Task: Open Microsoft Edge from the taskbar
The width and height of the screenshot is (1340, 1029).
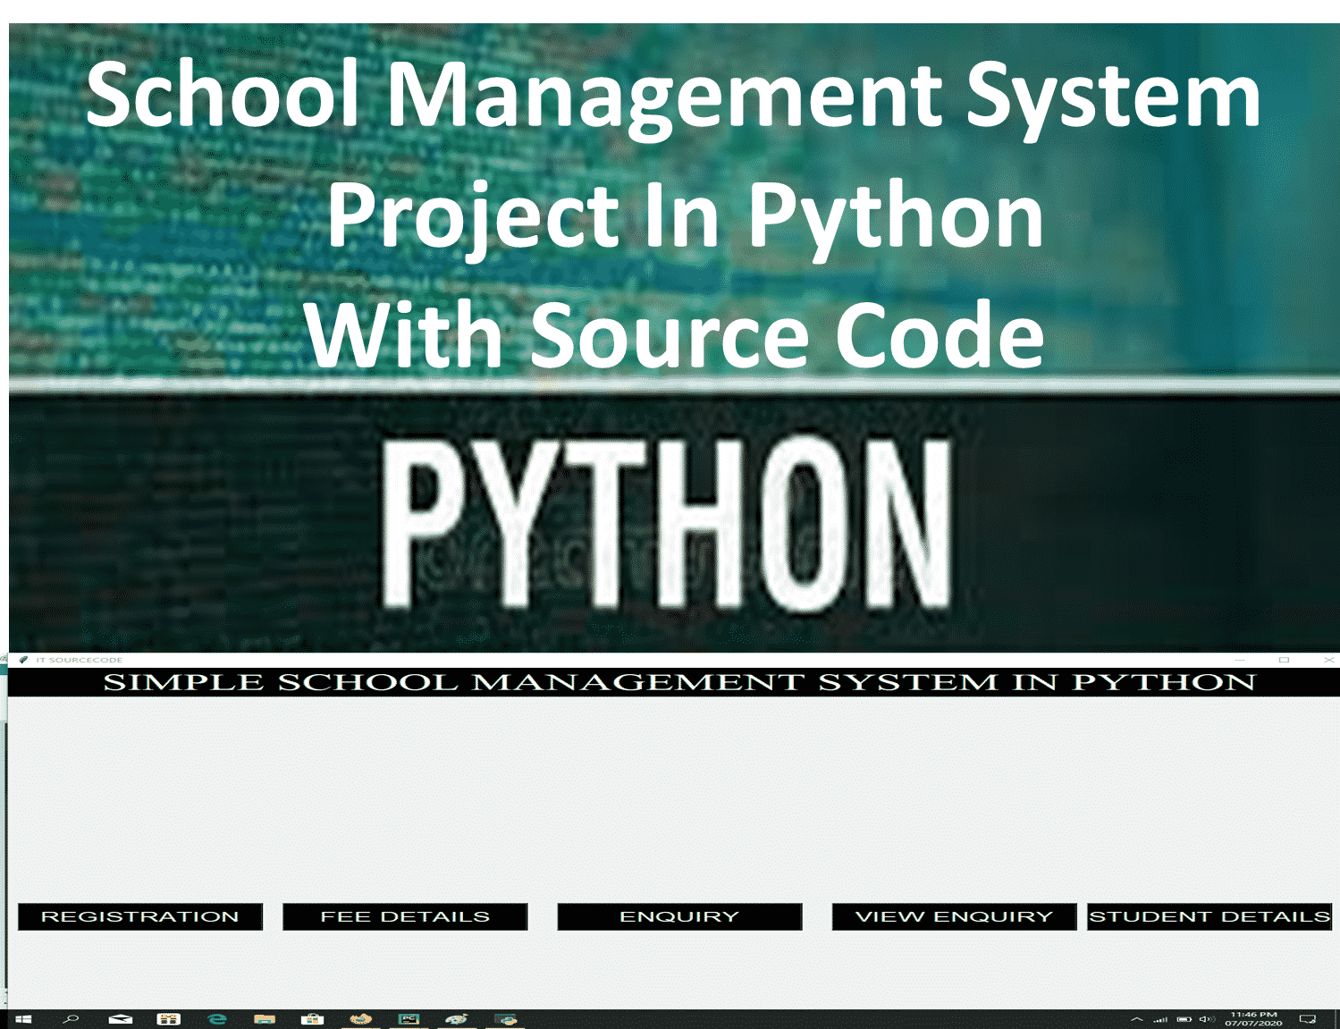Action: coord(217,1018)
